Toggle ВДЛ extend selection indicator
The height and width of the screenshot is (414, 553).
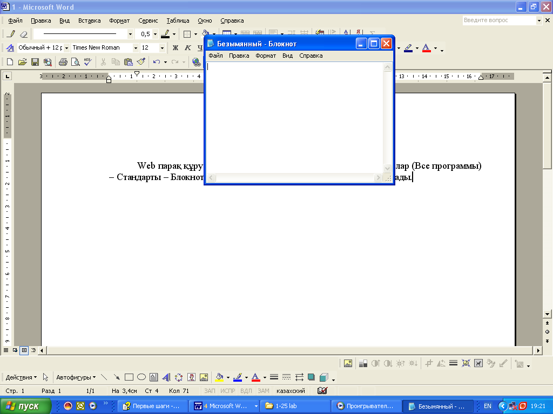[246, 391]
